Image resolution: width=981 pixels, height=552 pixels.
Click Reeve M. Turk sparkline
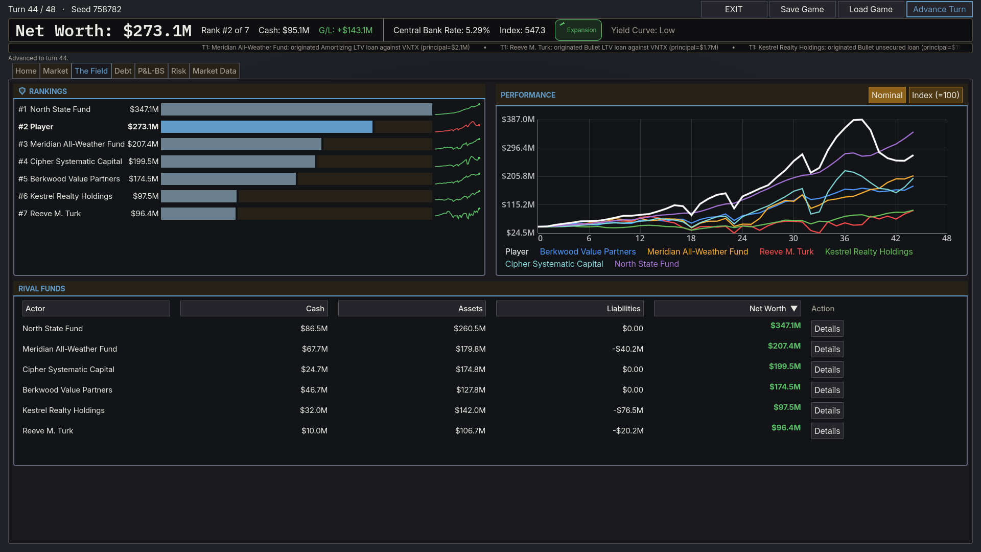click(458, 214)
